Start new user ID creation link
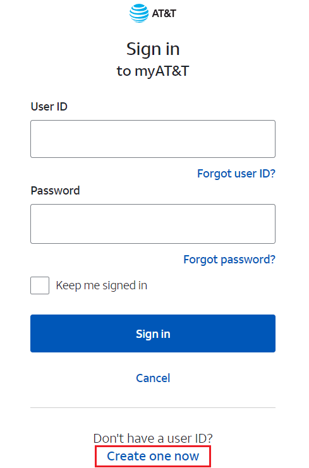309x468 pixels. point(153,456)
